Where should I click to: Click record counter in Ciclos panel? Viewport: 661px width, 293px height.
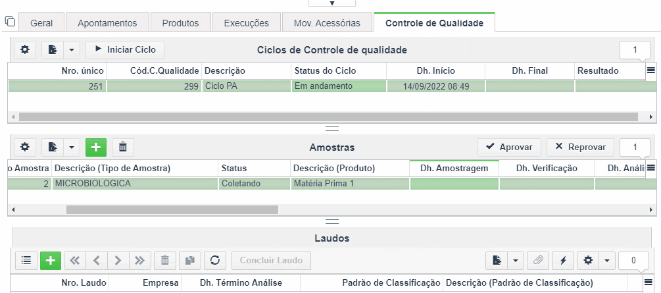pyautogui.click(x=635, y=50)
